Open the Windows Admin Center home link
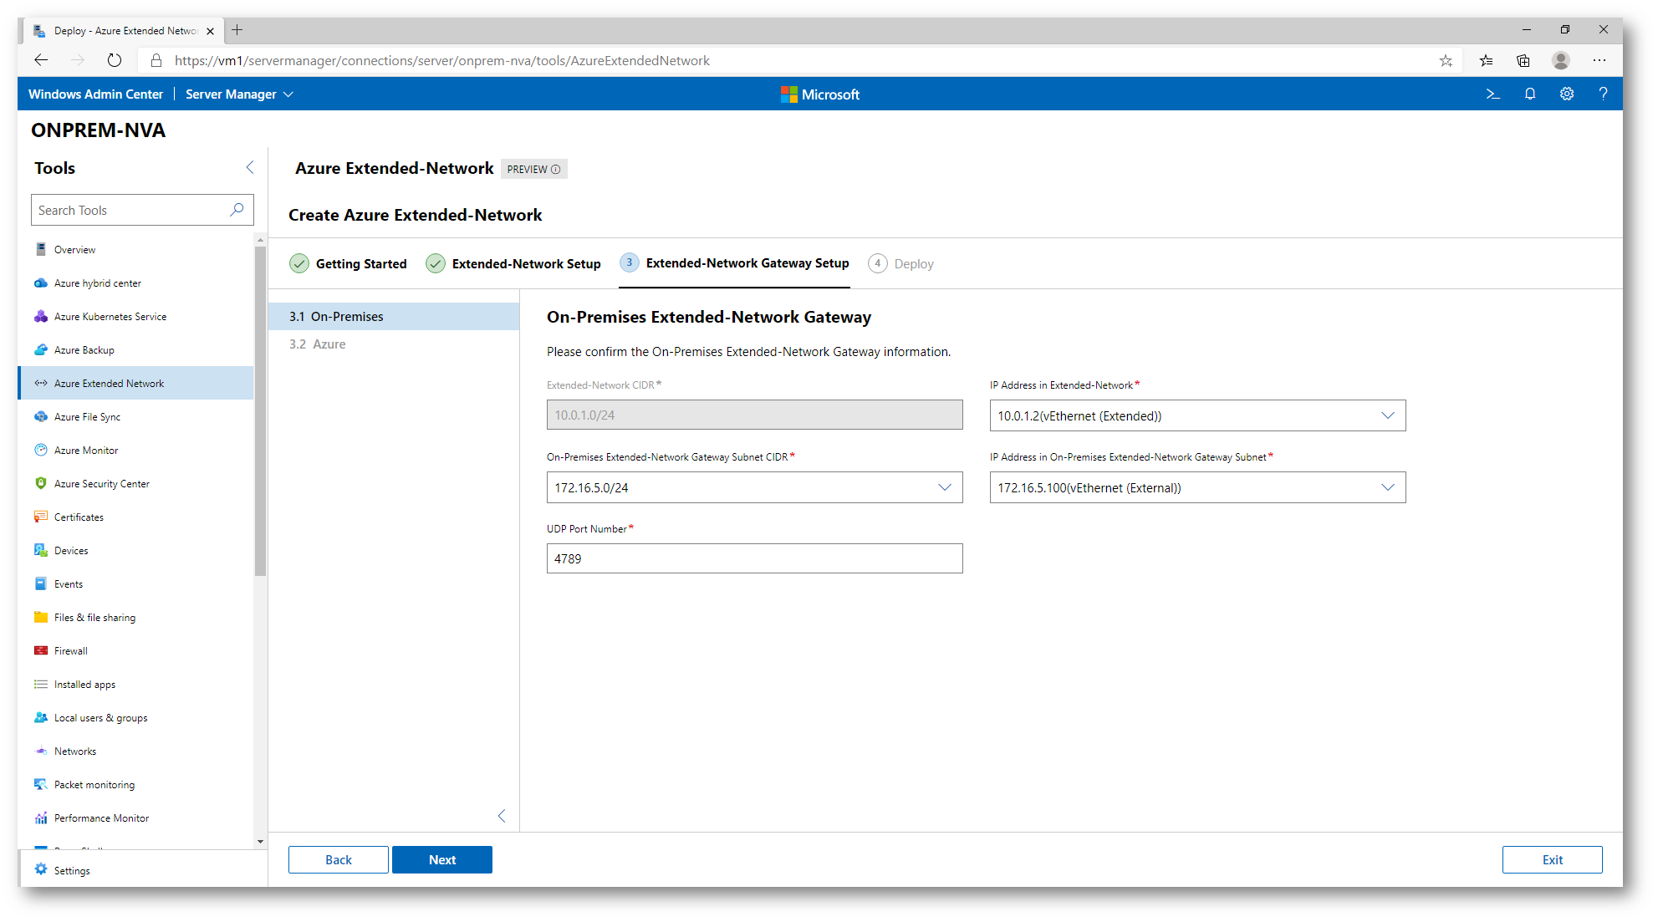Image resolution: width=1658 pixels, height=922 pixels. pos(95,94)
